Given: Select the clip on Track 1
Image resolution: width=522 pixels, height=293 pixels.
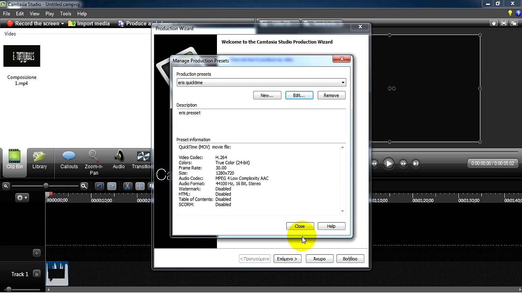Looking at the screenshot, I should point(57,273).
